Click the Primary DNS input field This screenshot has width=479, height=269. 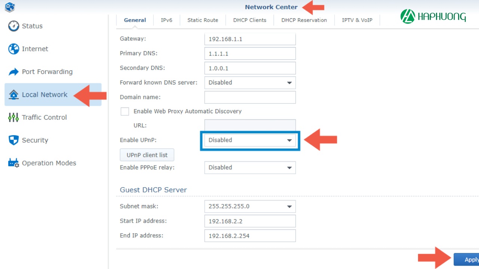click(x=250, y=53)
